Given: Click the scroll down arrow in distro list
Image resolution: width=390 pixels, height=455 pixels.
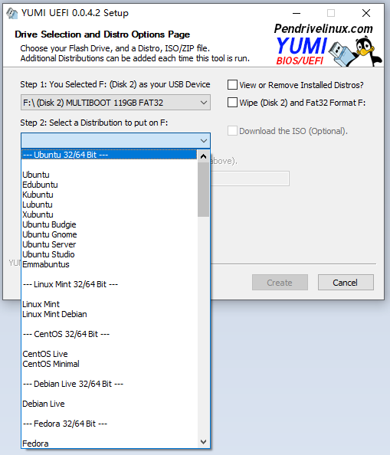Looking at the screenshot, I should pyautogui.click(x=203, y=442).
